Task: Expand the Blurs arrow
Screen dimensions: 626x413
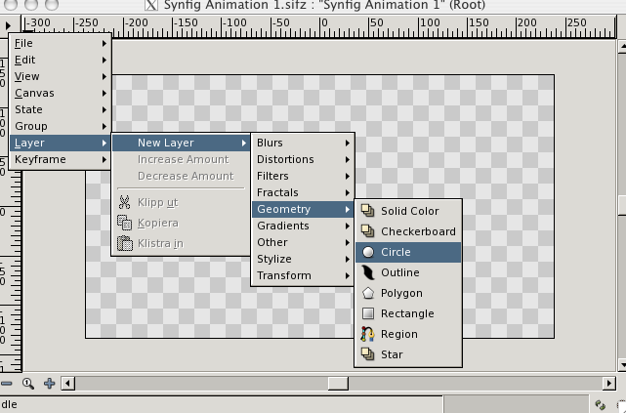Action: click(348, 143)
